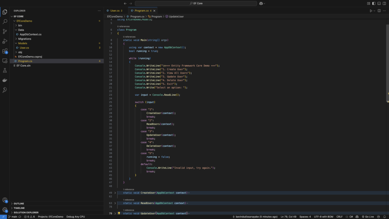
Task: Collapse the EF CORE workspace root
Action: 12,16
